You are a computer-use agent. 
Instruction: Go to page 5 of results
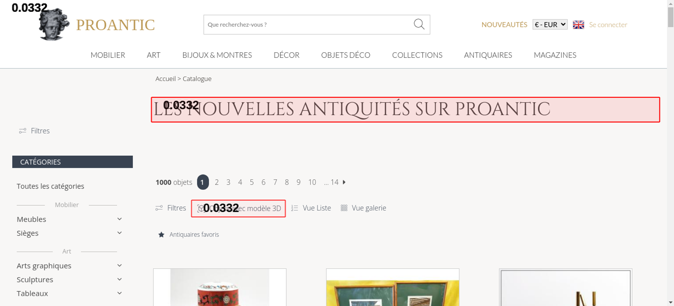[252, 182]
